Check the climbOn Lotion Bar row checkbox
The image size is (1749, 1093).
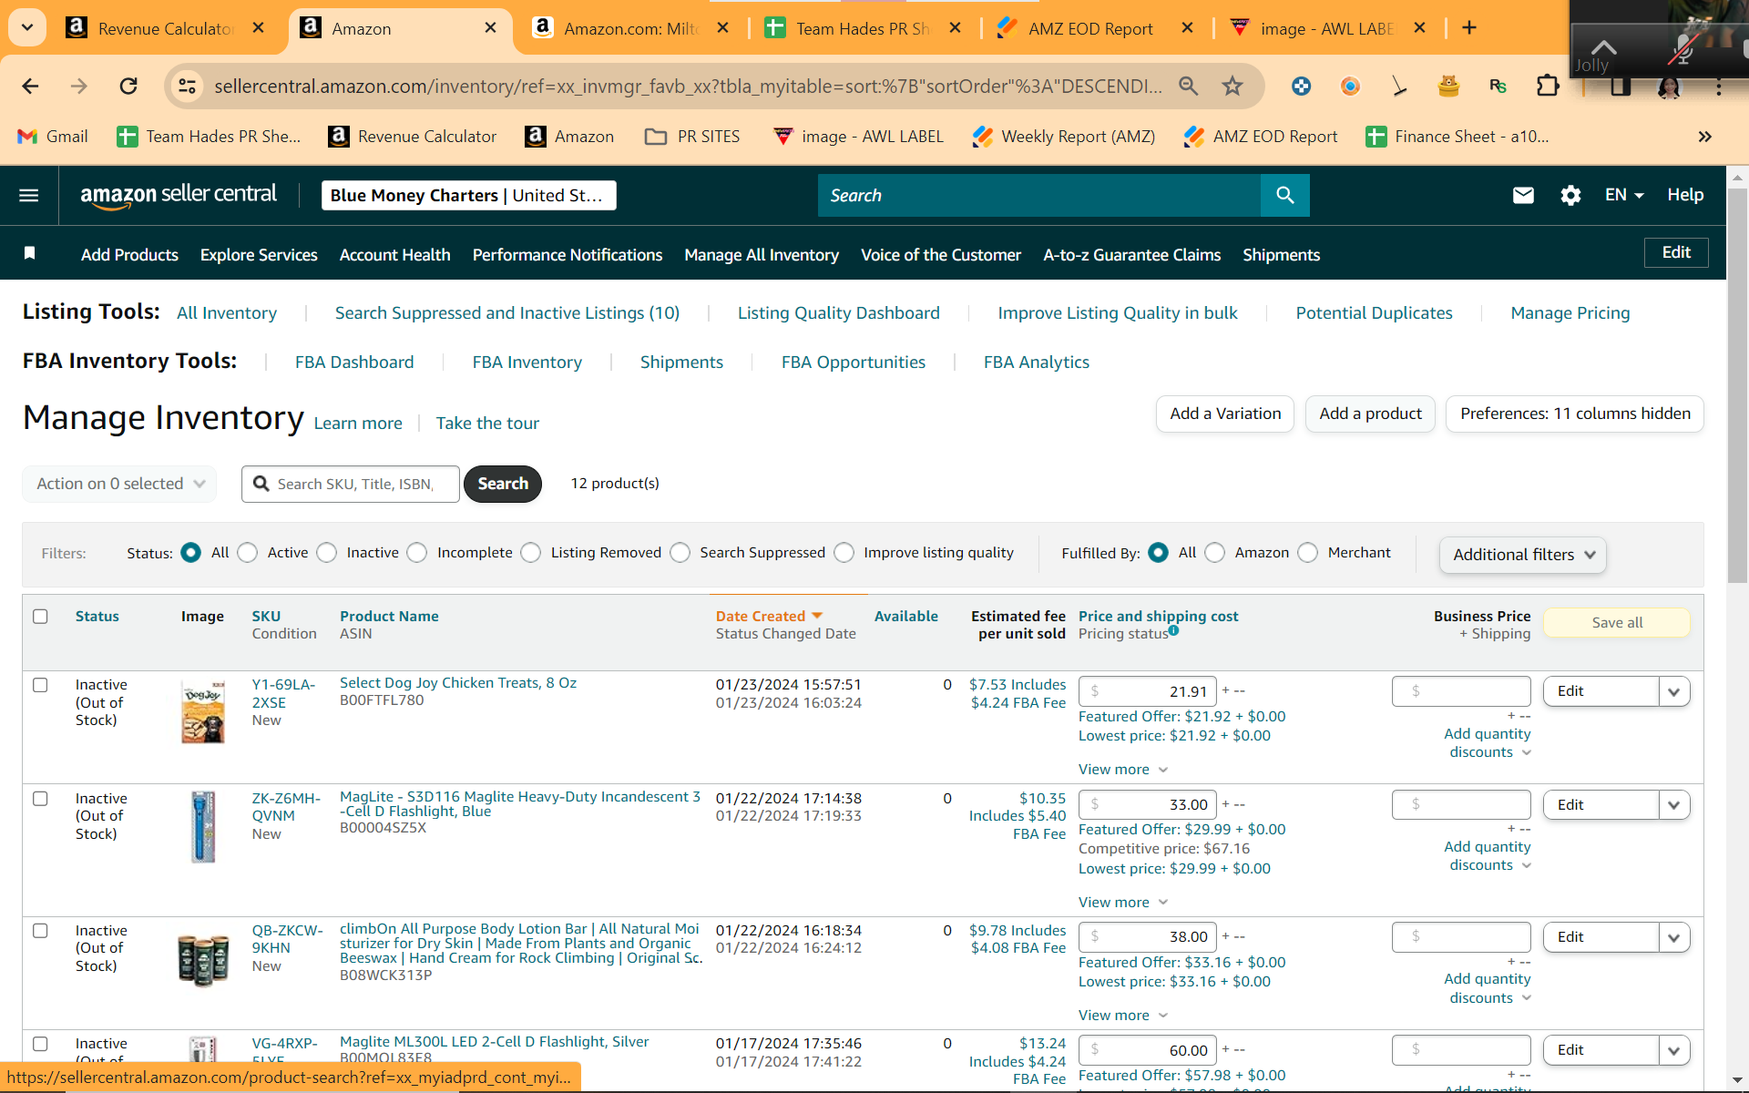point(40,931)
